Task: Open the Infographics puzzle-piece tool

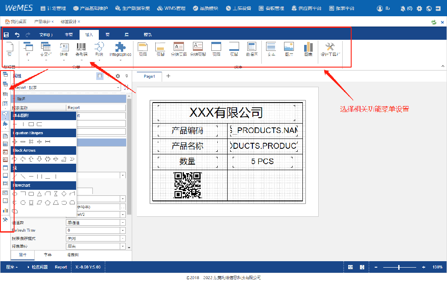Action: point(120,48)
